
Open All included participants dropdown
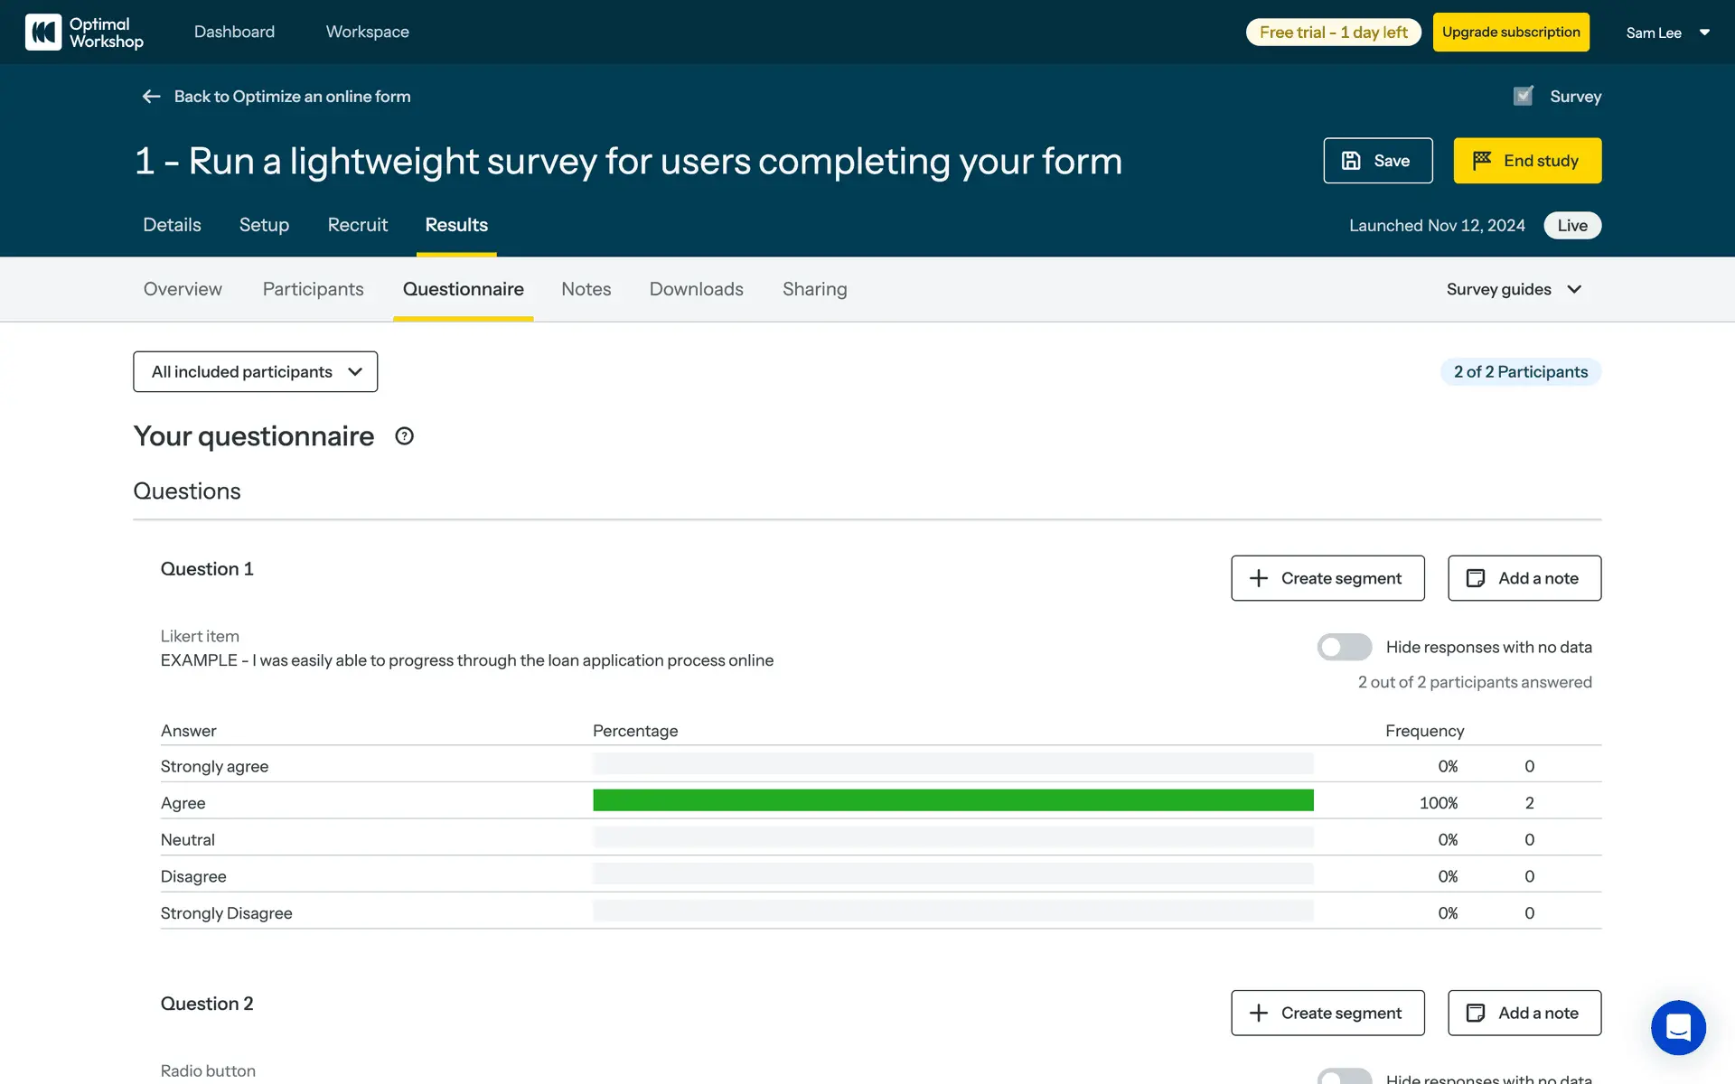(255, 372)
